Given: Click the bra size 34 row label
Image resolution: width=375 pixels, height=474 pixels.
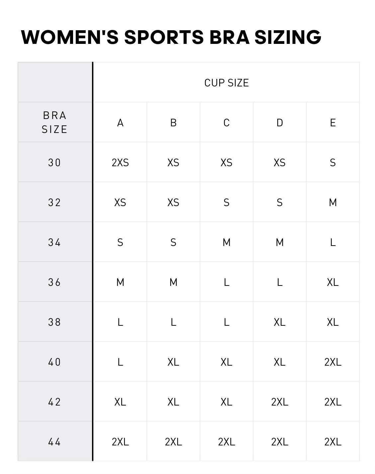Looking at the screenshot, I should point(55,242).
